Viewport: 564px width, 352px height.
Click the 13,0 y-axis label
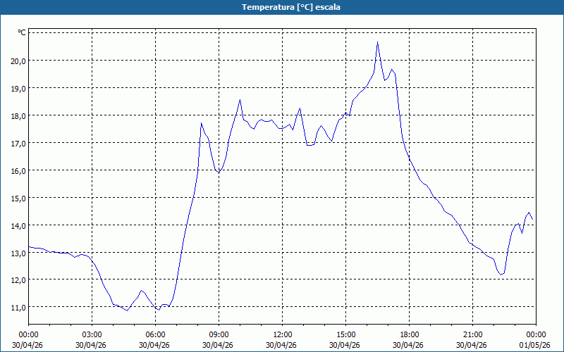[x=18, y=253]
